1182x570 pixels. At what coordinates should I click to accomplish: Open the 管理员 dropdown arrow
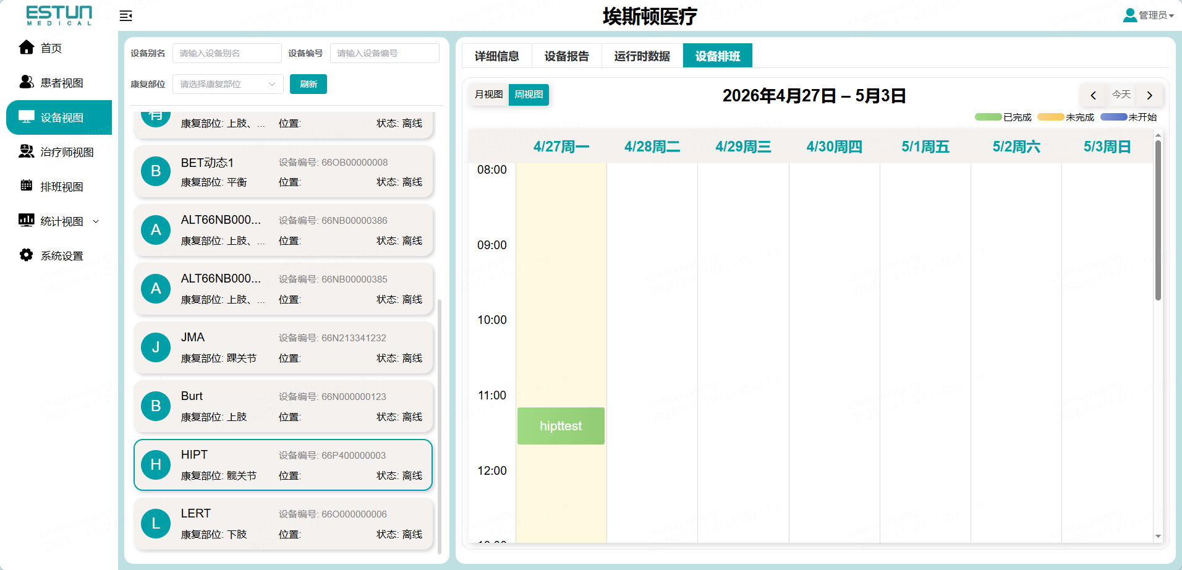click(1171, 16)
